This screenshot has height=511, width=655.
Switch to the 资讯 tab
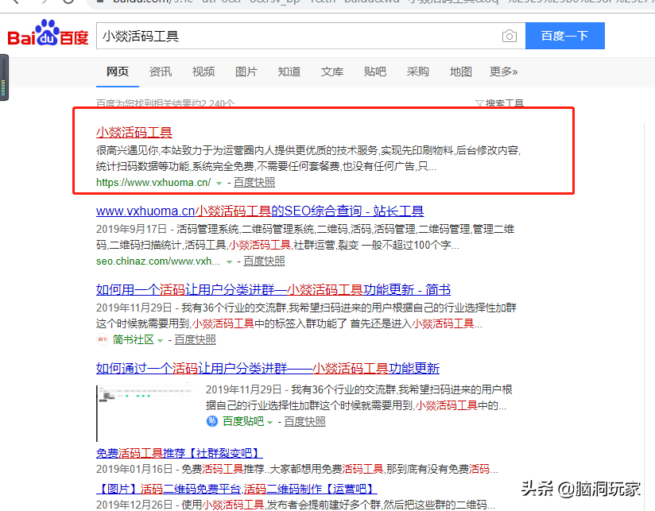tap(161, 72)
